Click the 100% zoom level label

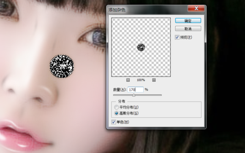141,80
